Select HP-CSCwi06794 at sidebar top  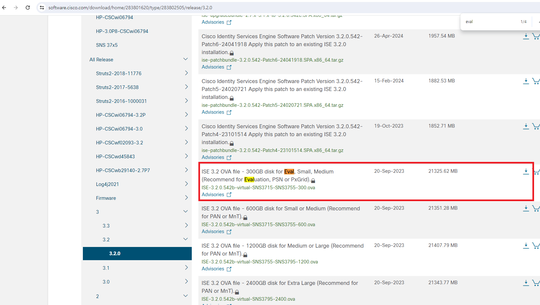tap(115, 17)
